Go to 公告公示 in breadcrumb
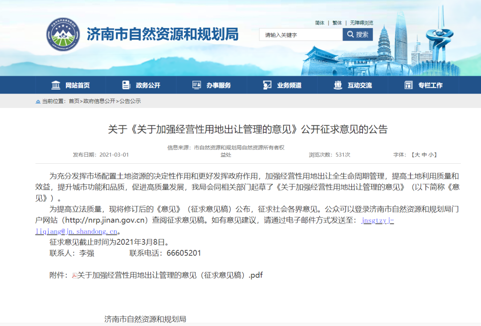Image resolution: width=481 pixels, height=326 pixels. click(x=130, y=101)
